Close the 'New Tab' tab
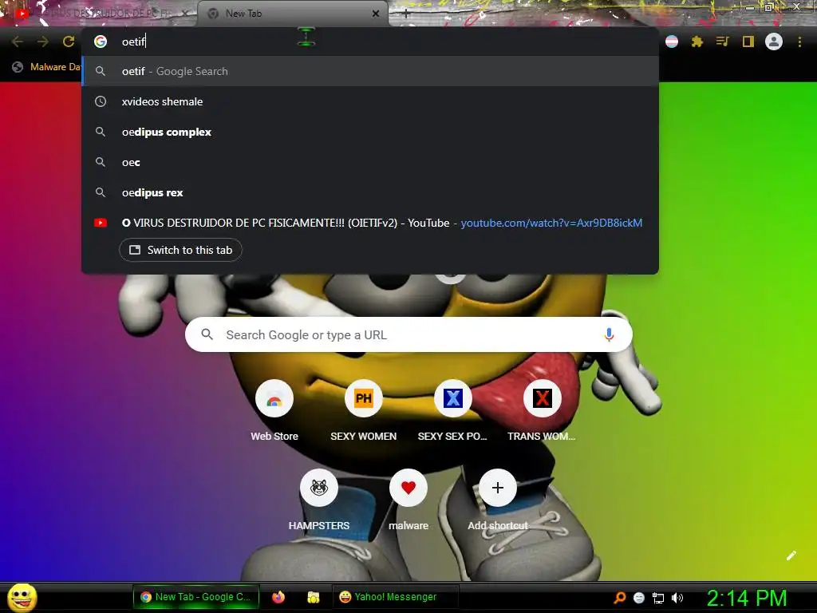Image resolution: width=817 pixels, height=613 pixels. tap(376, 14)
